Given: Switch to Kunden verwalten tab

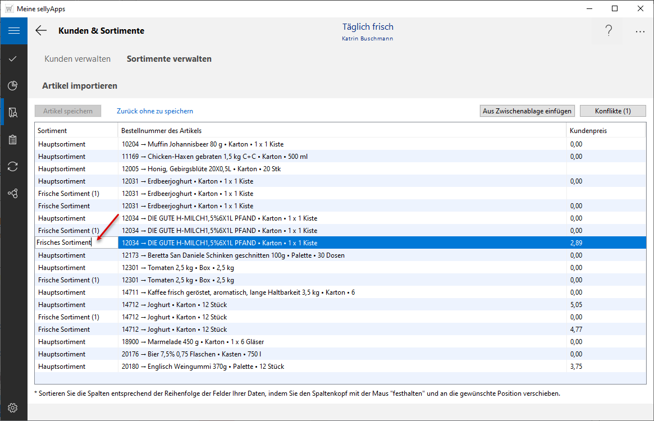Looking at the screenshot, I should (77, 59).
